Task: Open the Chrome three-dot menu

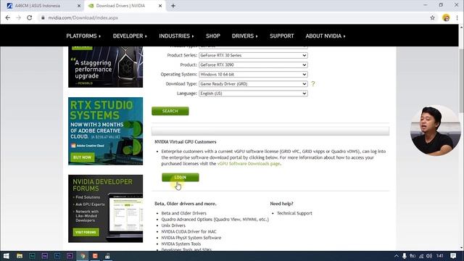Action: 457,17
